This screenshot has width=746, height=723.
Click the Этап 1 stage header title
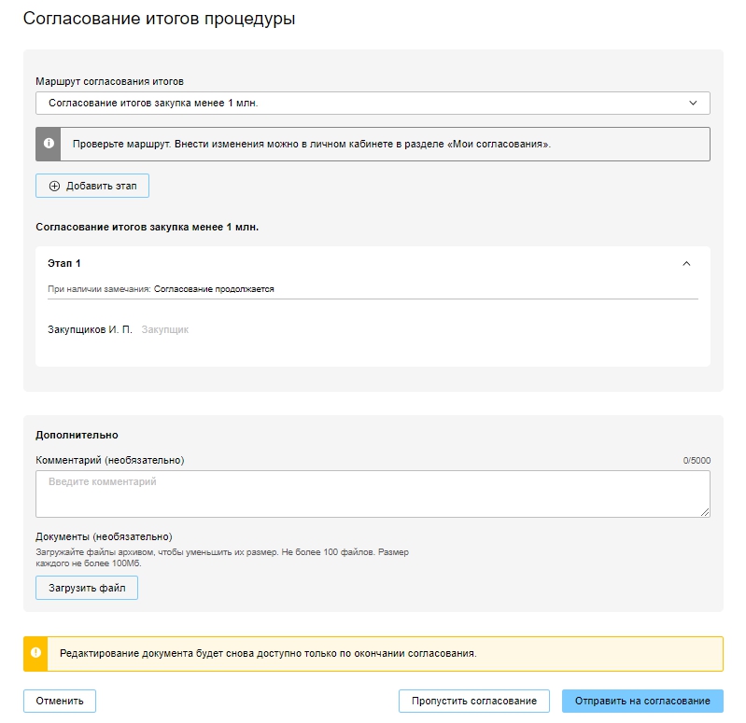point(64,264)
